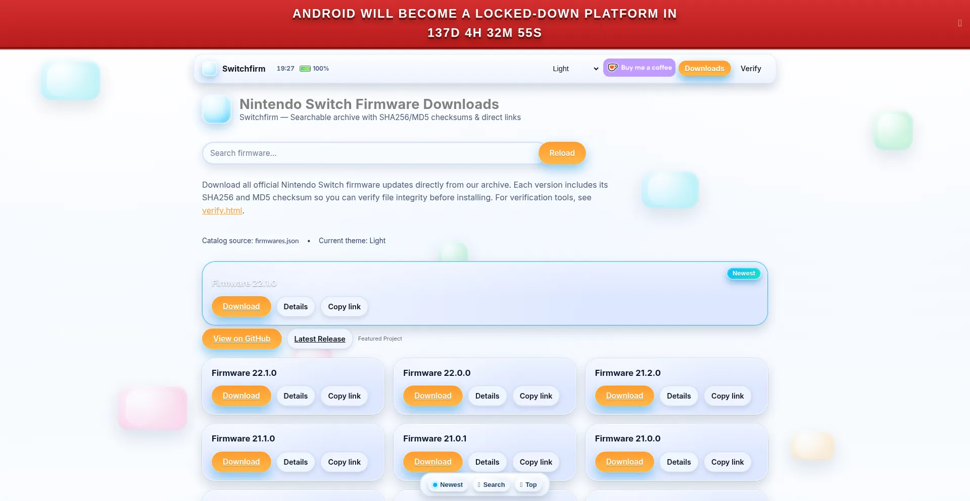Open Details for Firmware 21.0.0

678,462
